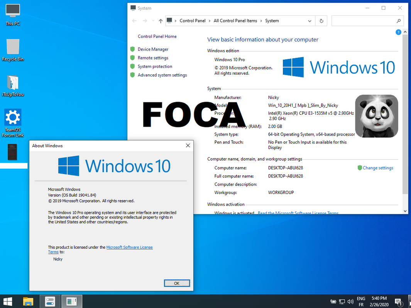
Task: Open the power/battery tray icon
Action: pos(333,301)
